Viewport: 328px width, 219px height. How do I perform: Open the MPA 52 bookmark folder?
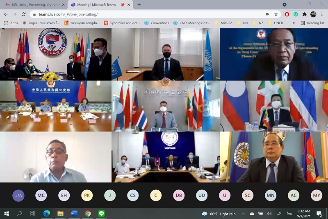tap(224, 23)
